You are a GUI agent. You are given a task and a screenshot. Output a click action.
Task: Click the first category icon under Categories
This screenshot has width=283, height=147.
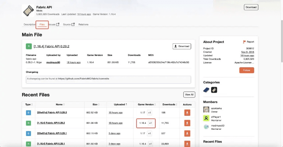coord(207,90)
